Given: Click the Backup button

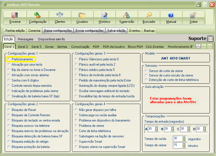Looking at the screenshot, I should pos(149,31).
